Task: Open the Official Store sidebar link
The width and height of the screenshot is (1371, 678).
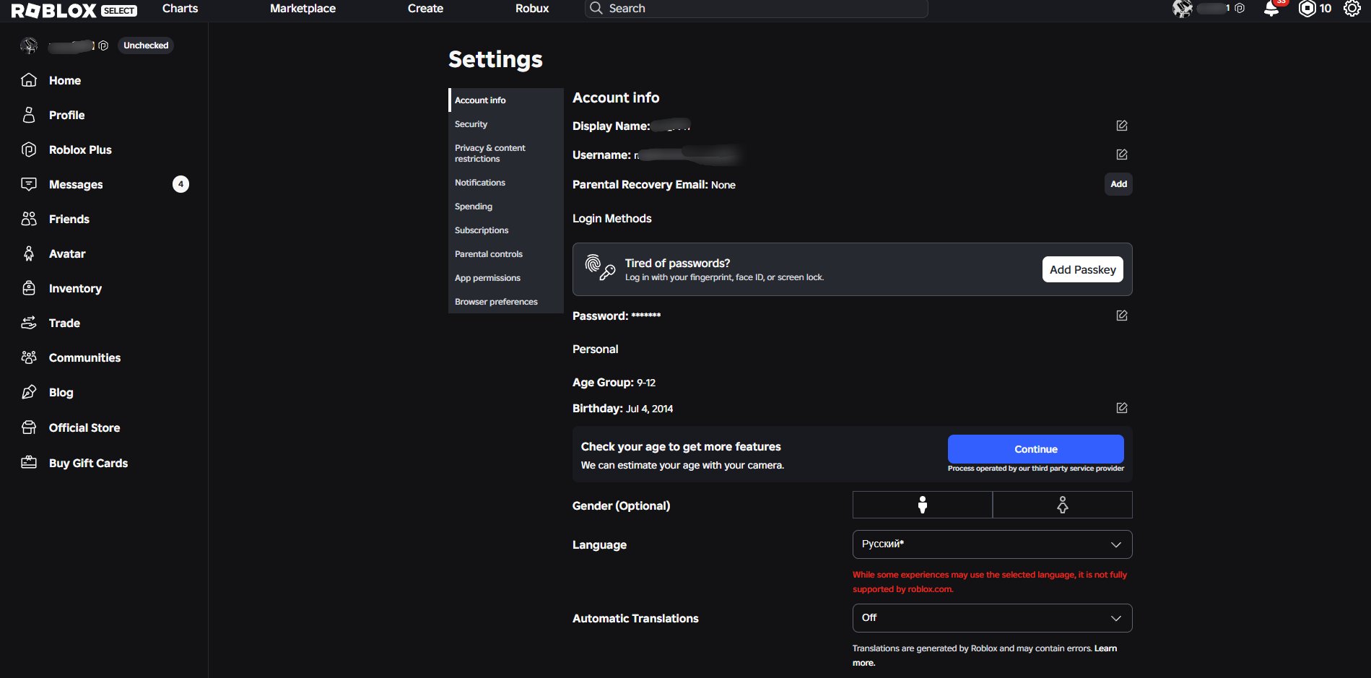Action: pyautogui.click(x=84, y=427)
